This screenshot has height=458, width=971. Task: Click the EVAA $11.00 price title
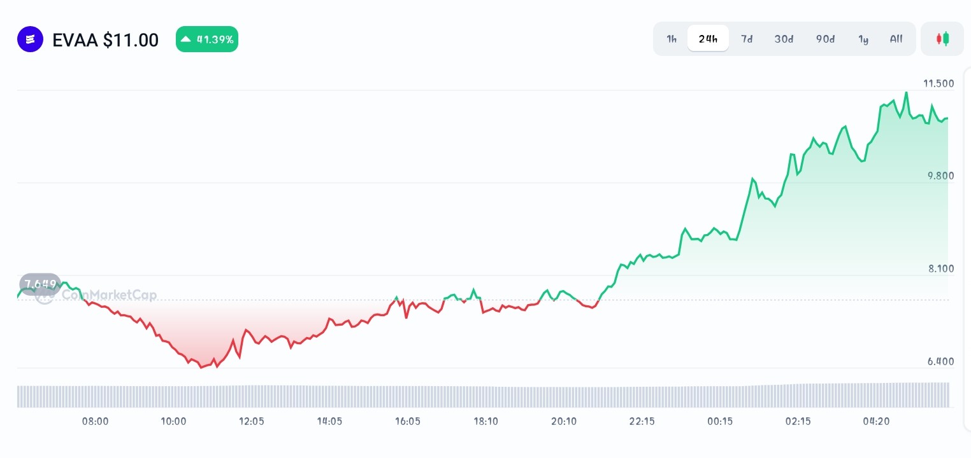(105, 40)
